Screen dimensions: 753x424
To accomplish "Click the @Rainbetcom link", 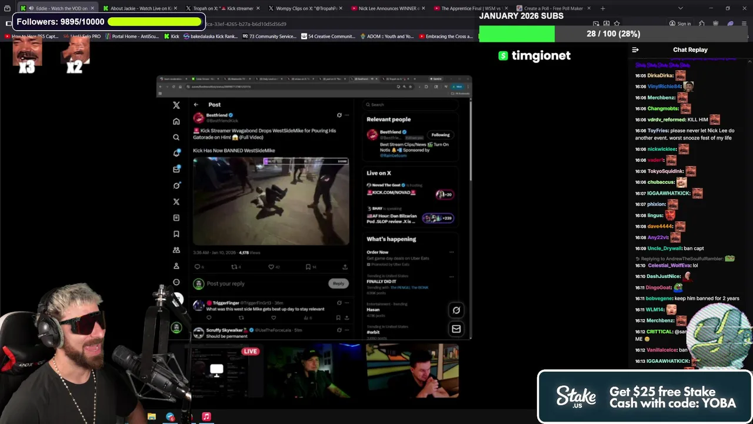I will coord(394,155).
